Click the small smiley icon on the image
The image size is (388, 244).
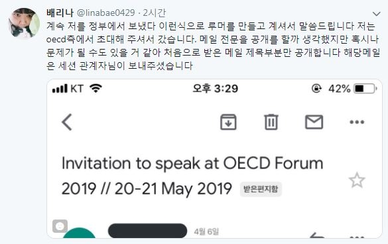click(60, 226)
